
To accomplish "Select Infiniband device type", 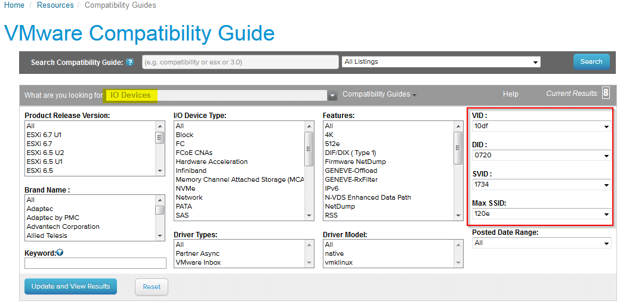I will point(190,170).
